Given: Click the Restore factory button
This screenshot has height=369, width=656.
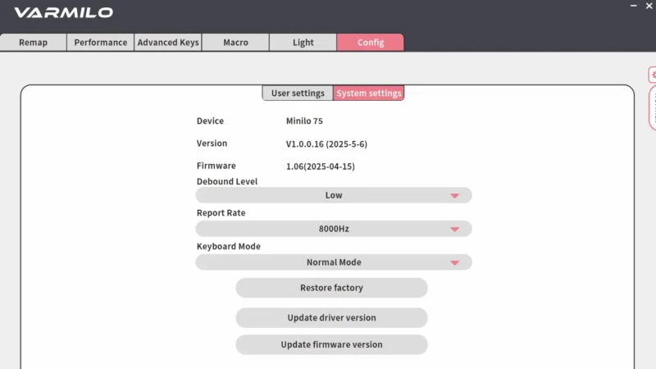Looking at the screenshot, I should (331, 288).
